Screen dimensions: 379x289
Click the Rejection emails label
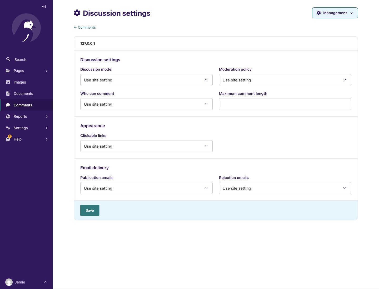tap(234, 178)
